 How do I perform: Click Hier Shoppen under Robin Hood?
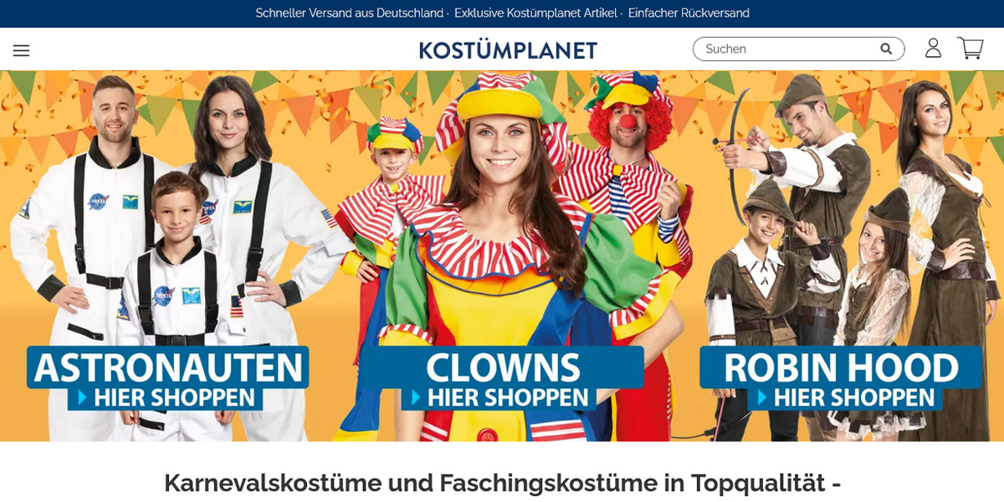[853, 397]
